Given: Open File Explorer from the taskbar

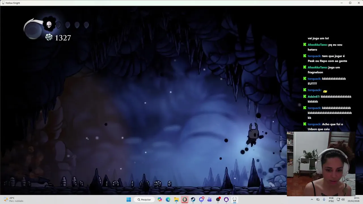Looking at the screenshot, I should 176,199.
